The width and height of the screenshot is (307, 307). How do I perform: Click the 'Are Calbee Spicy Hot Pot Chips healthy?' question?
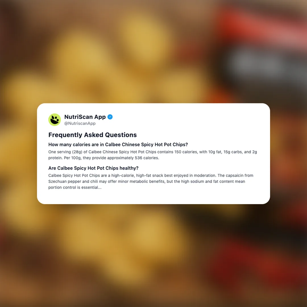(x=94, y=168)
